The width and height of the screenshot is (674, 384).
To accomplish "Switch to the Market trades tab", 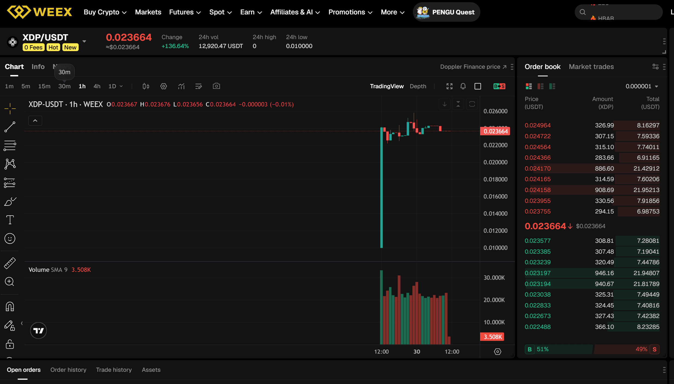I will point(591,67).
